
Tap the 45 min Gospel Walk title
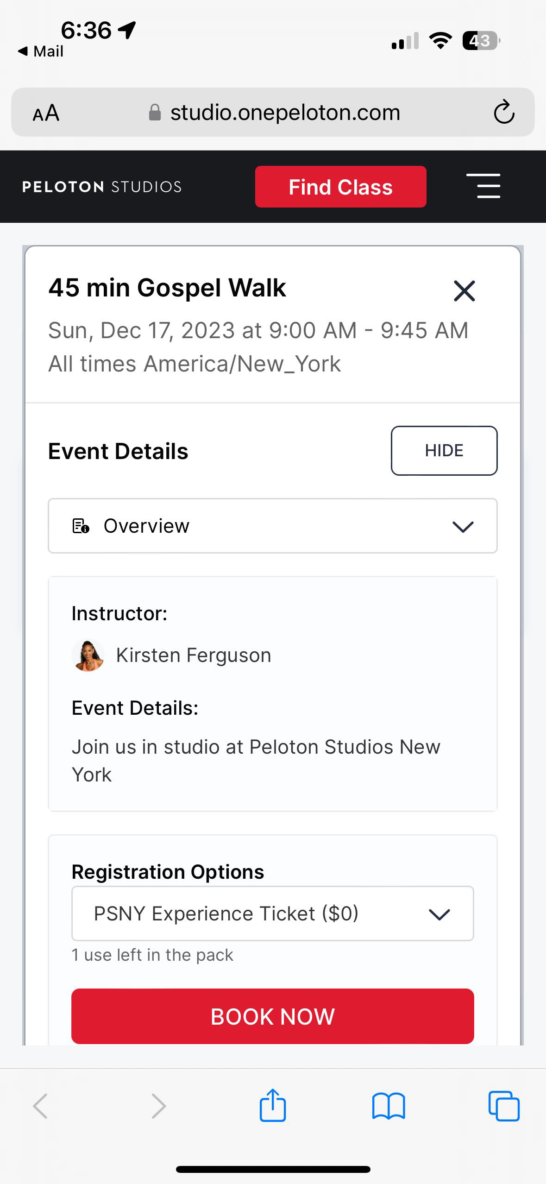(x=167, y=288)
